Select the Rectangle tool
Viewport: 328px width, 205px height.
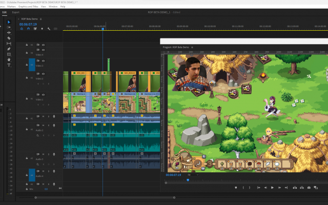coord(9,54)
